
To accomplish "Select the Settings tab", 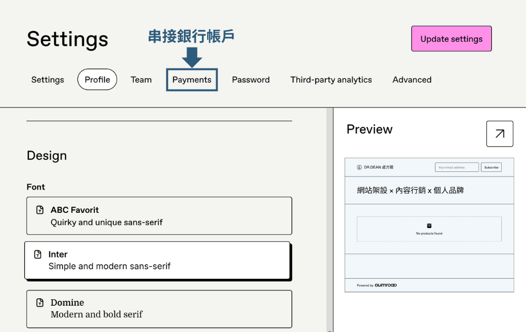I will [47, 80].
